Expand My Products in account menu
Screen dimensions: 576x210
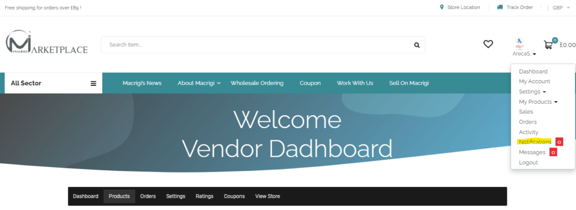(538, 102)
